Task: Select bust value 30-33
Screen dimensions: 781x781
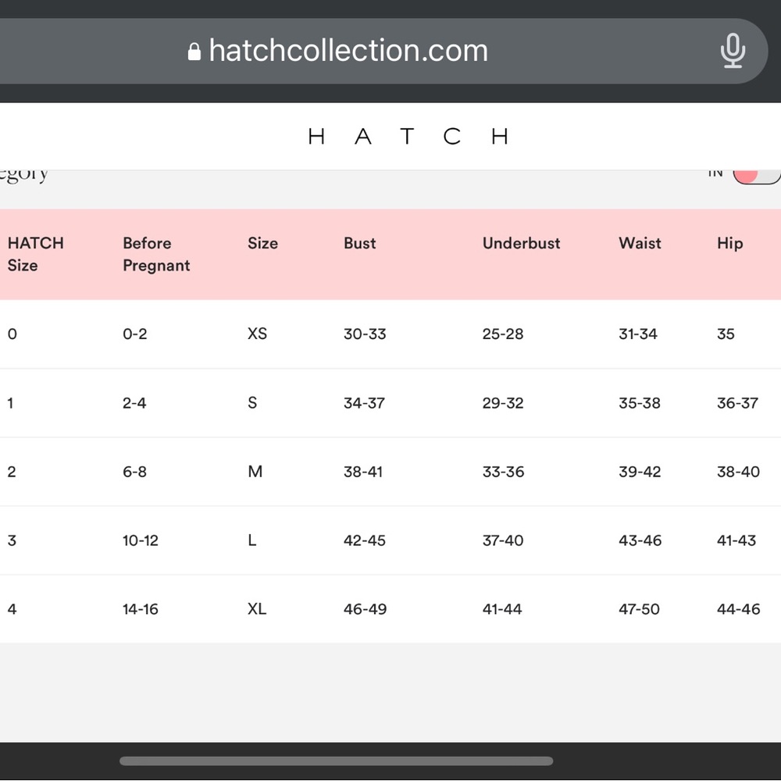Action: [x=365, y=333]
